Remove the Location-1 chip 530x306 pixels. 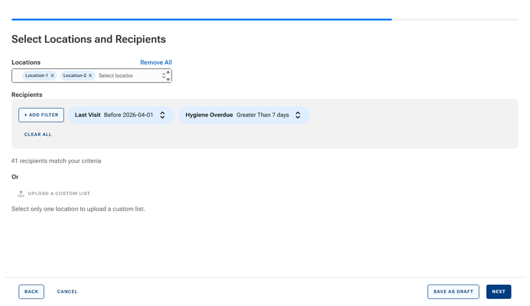click(52, 76)
